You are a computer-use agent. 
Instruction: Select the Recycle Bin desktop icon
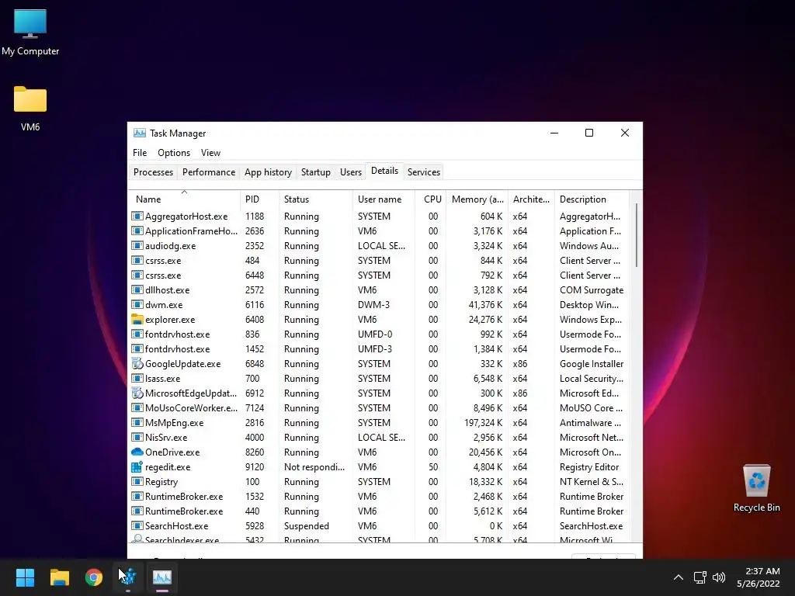pos(756,488)
